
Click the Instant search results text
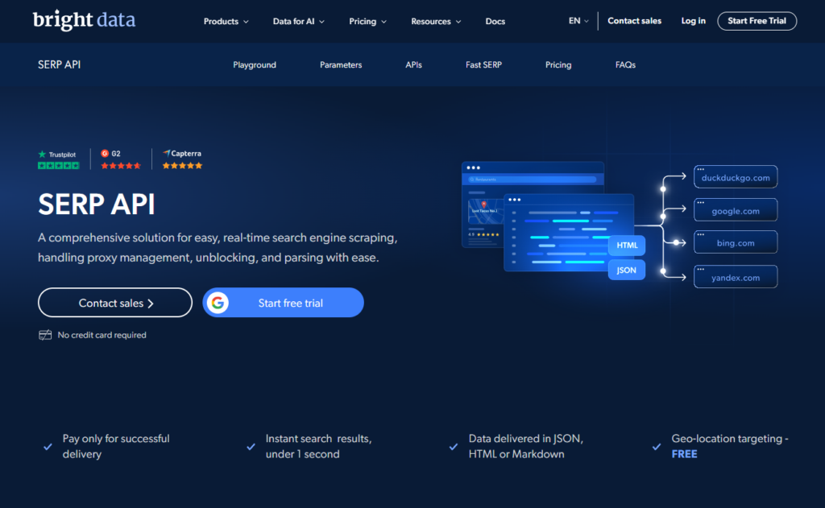pyautogui.click(x=319, y=447)
